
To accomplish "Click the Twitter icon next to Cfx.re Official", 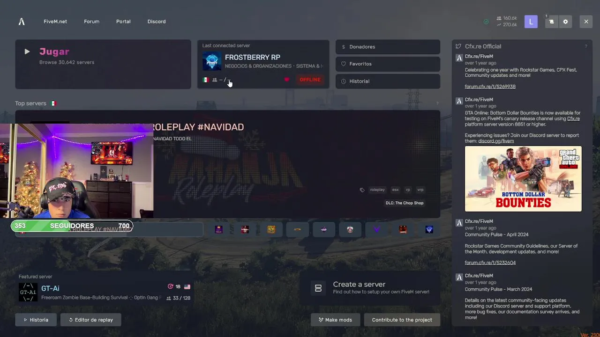I will click(458, 46).
